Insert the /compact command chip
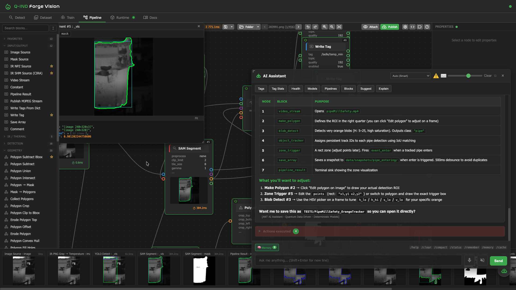Viewport: 516px width, 290px height. click(441, 248)
